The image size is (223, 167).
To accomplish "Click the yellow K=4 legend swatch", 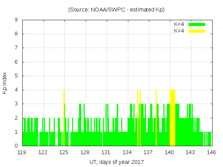I will pyautogui.click(x=197, y=31).
